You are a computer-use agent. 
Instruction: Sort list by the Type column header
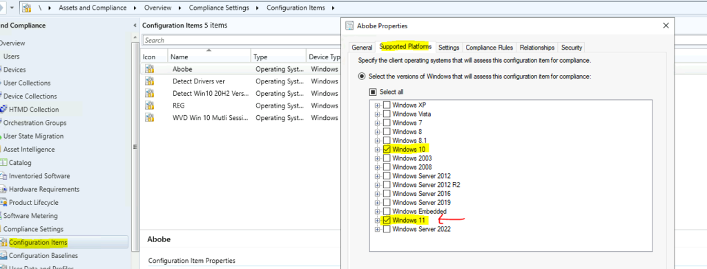pyautogui.click(x=278, y=57)
